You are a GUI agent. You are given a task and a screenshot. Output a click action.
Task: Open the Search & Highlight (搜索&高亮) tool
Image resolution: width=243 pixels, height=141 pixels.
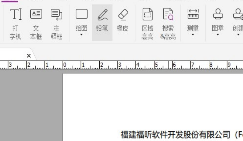168,24
